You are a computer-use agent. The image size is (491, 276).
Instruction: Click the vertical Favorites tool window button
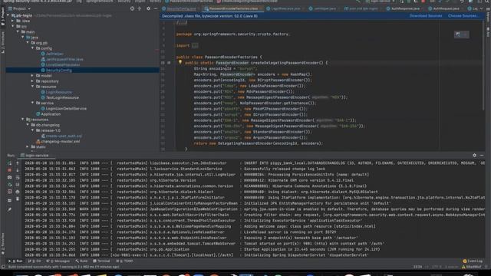pyautogui.click(x=2, y=244)
